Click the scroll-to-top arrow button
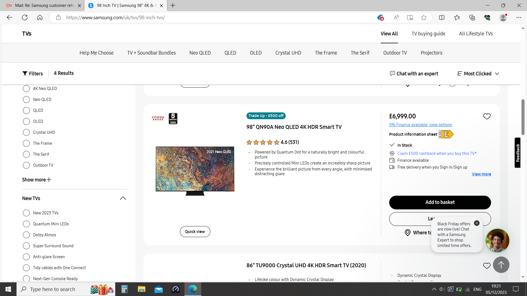527x296 pixels. tap(501, 265)
